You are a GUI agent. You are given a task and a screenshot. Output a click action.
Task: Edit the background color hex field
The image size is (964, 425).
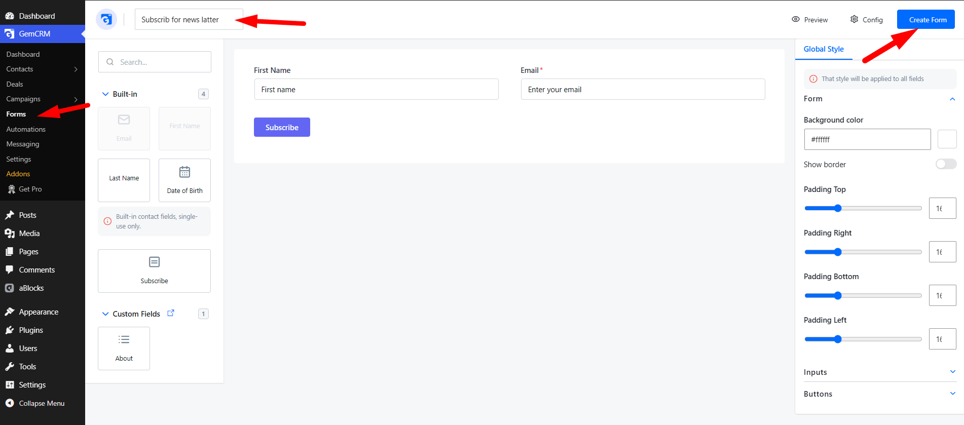(x=867, y=139)
